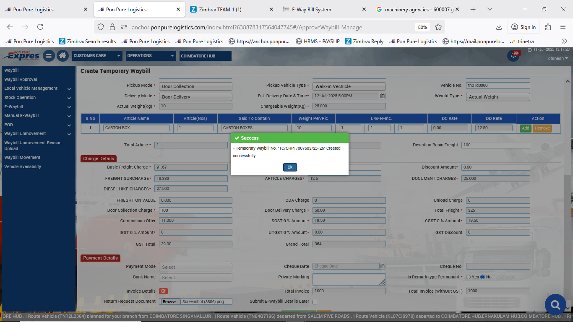Toggle the hamburger menu icon
This screenshot has width=573, height=322.
(49, 56)
